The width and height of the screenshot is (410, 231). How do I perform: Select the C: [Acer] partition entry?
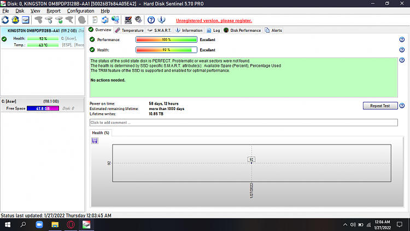point(42,105)
